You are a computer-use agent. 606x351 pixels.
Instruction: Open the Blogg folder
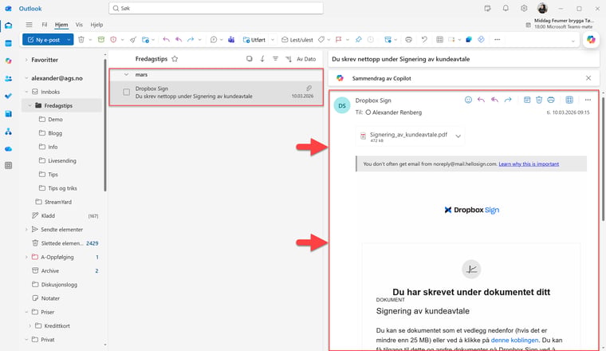point(55,133)
